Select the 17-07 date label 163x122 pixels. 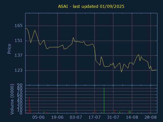[94, 117]
